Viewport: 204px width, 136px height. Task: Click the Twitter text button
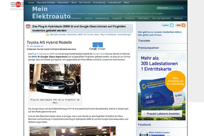point(165,25)
